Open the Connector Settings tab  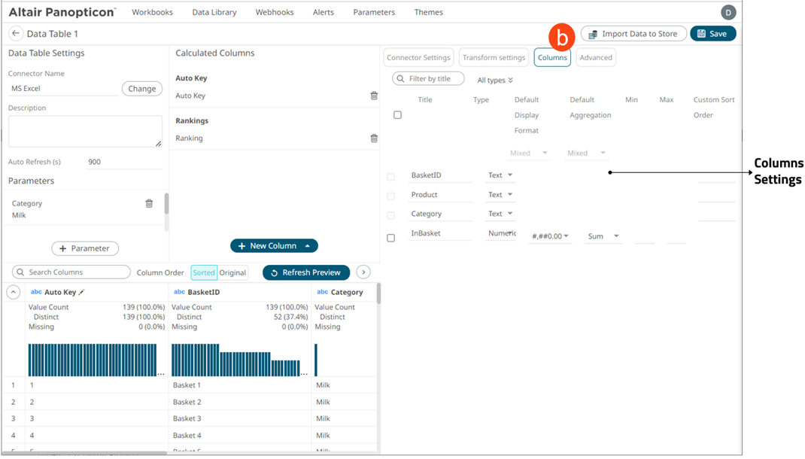(x=418, y=58)
